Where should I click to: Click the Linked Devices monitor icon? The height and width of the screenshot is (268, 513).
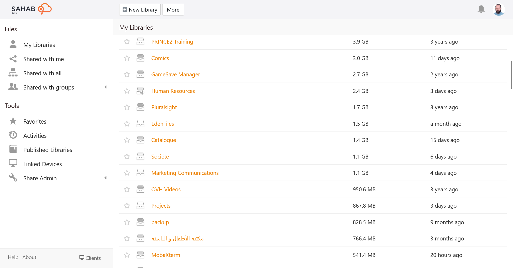coord(13,163)
